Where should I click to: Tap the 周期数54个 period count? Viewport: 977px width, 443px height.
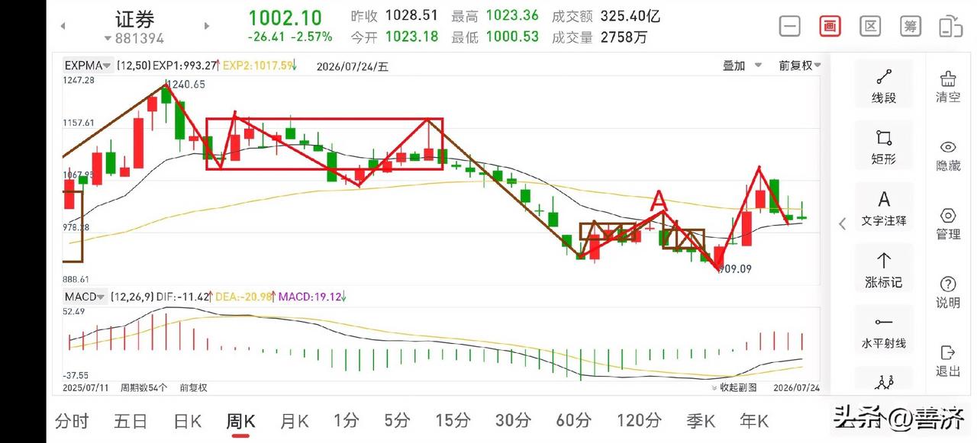[143, 387]
